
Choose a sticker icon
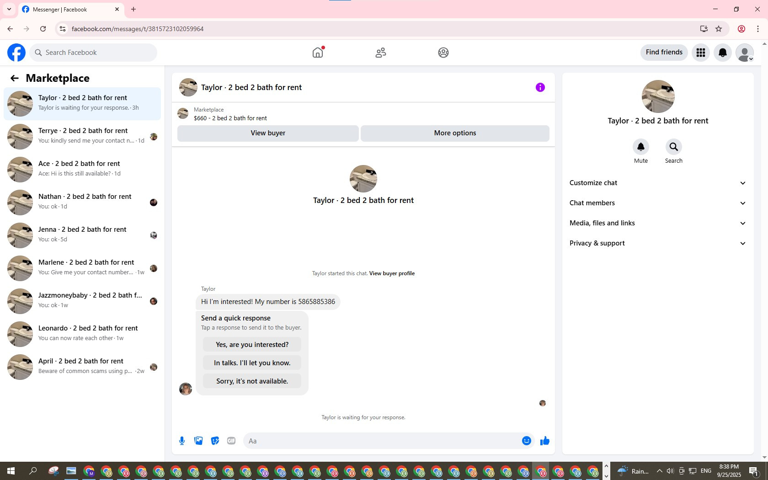click(x=215, y=441)
